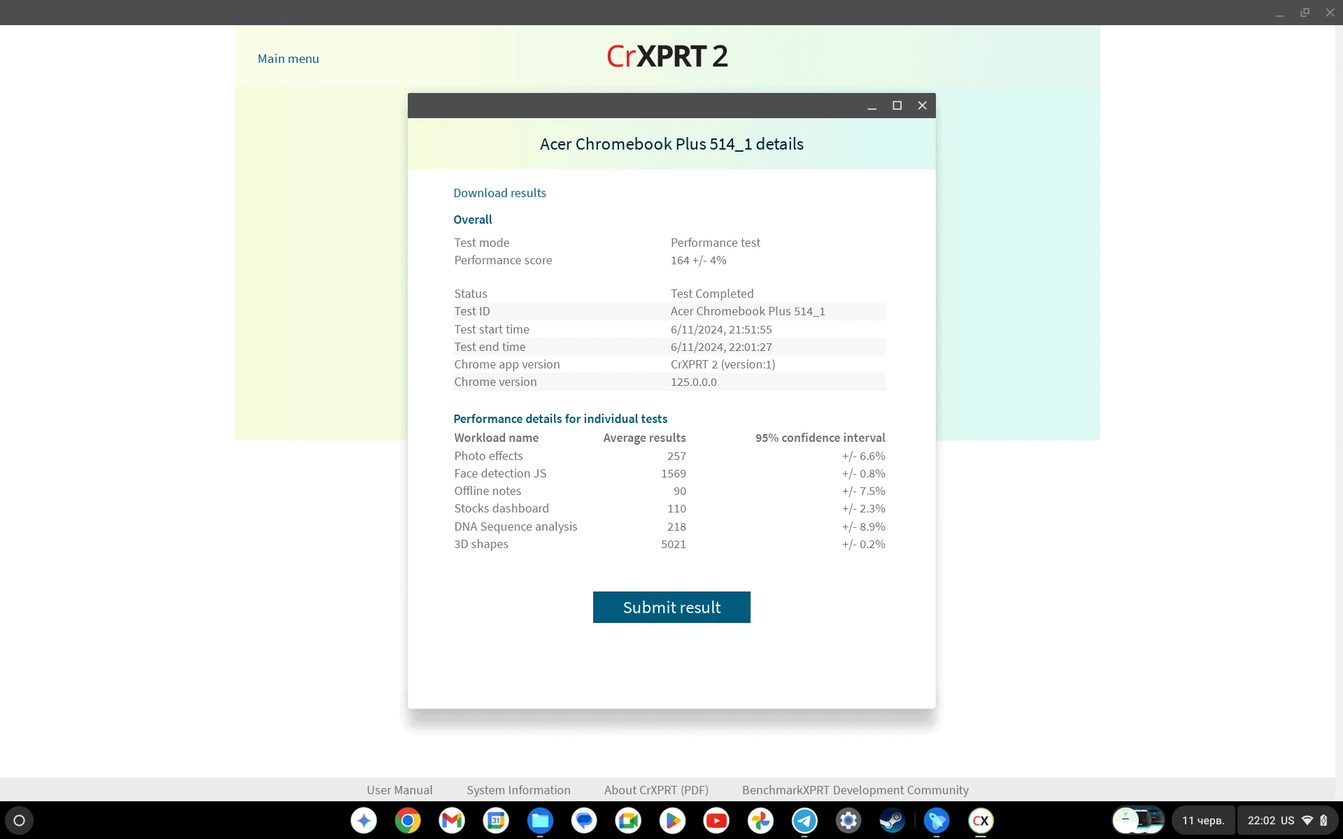Click the CrXPRT 2 logo title

click(x=667, y=56)
